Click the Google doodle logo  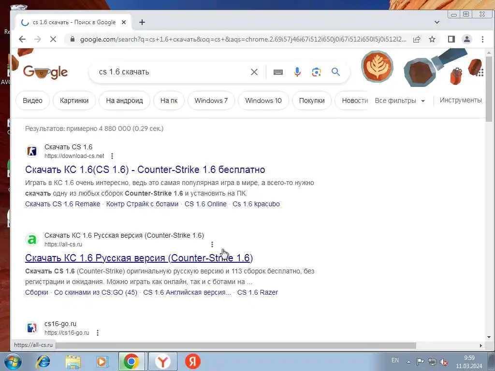pyautogui.click(x=45, y=72)
